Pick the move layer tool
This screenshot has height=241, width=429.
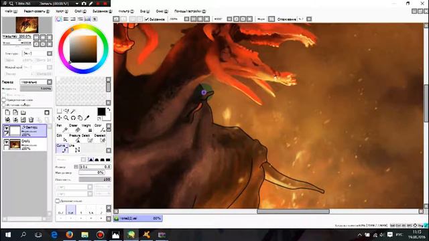coord(59,118)
